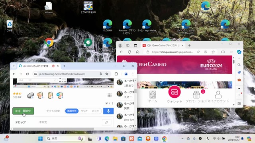255x143 pixels.
Task: Click the 1時まで comment avatar
Action: [x=120, y=82]
